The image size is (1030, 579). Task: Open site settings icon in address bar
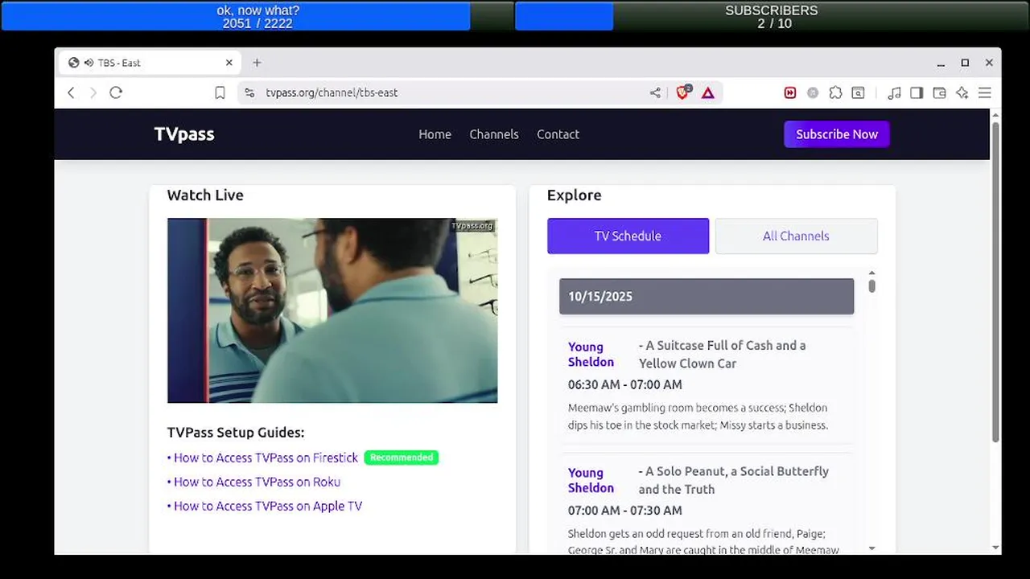point(249,92)
